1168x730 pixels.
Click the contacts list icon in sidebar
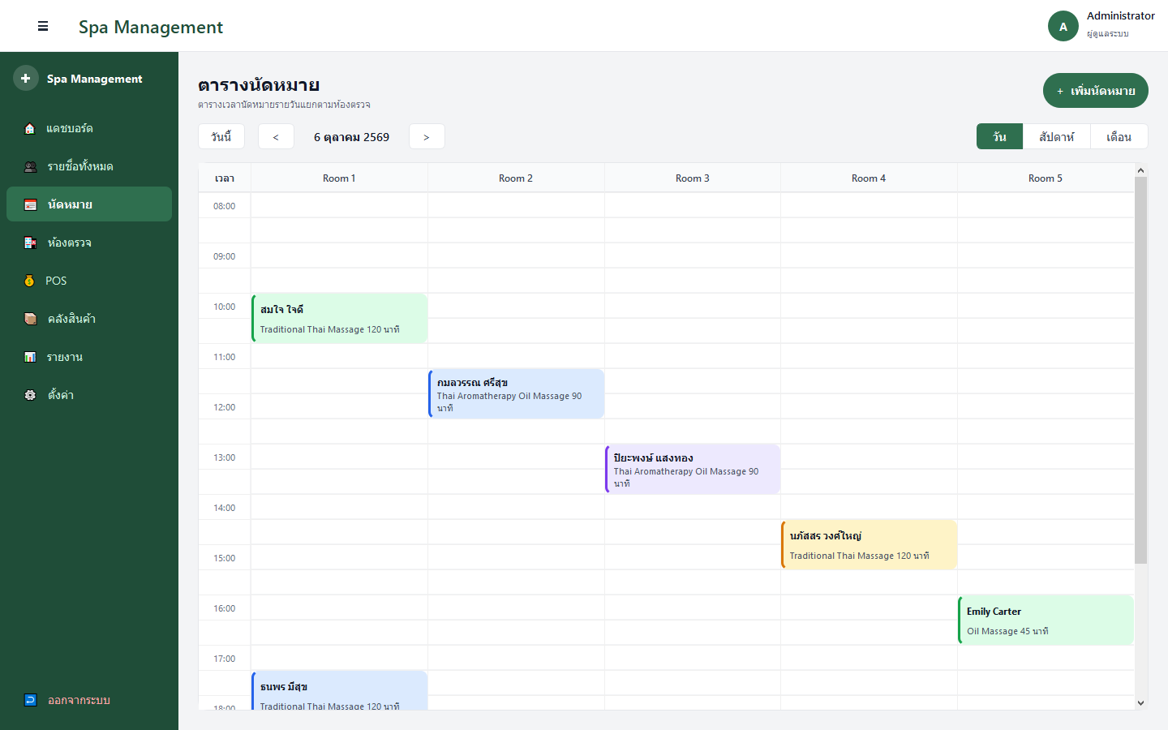click(x=30, y=166)
